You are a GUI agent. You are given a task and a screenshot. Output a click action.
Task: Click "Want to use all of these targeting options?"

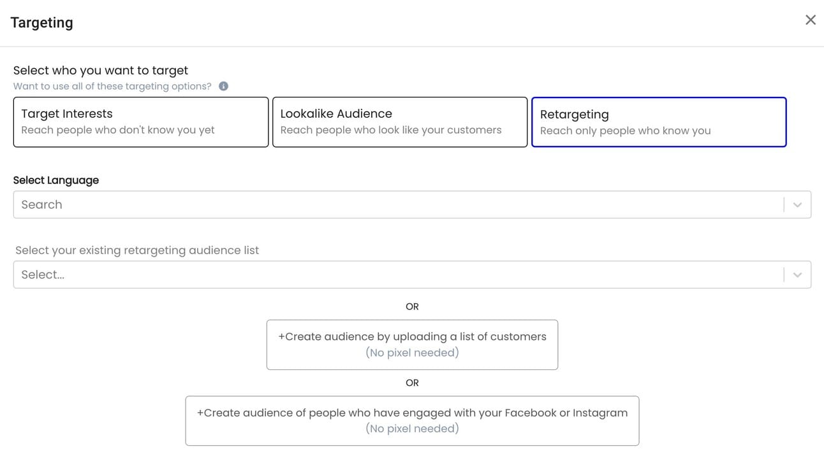112,86
